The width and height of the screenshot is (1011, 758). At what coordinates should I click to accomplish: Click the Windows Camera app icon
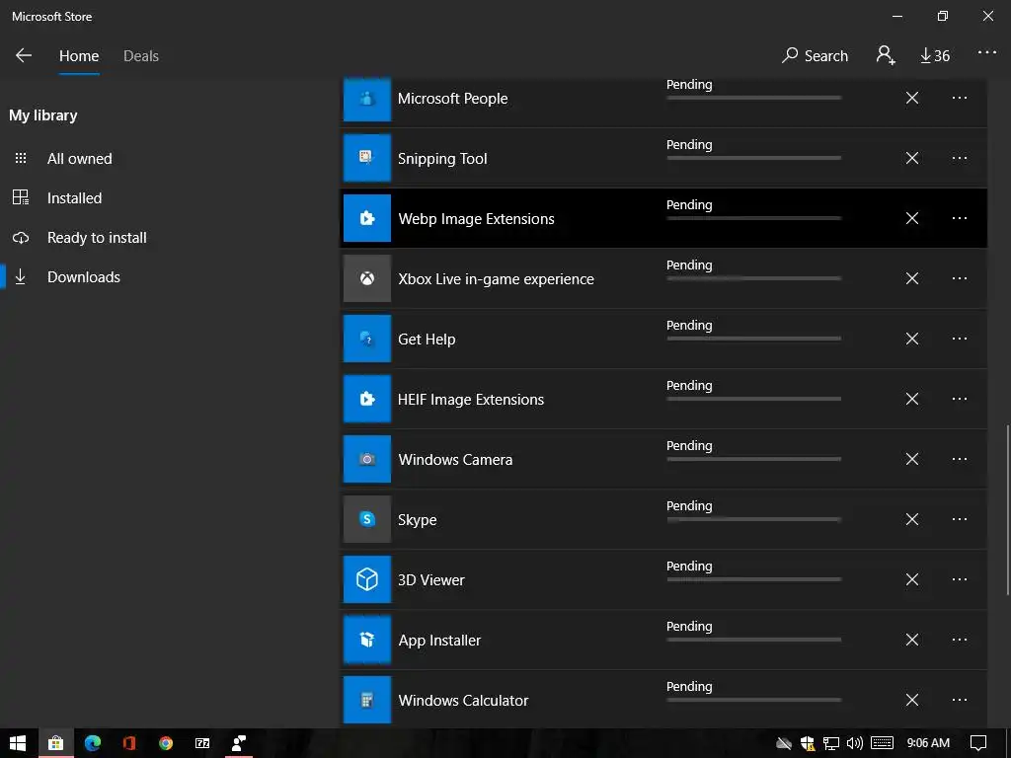367,459
